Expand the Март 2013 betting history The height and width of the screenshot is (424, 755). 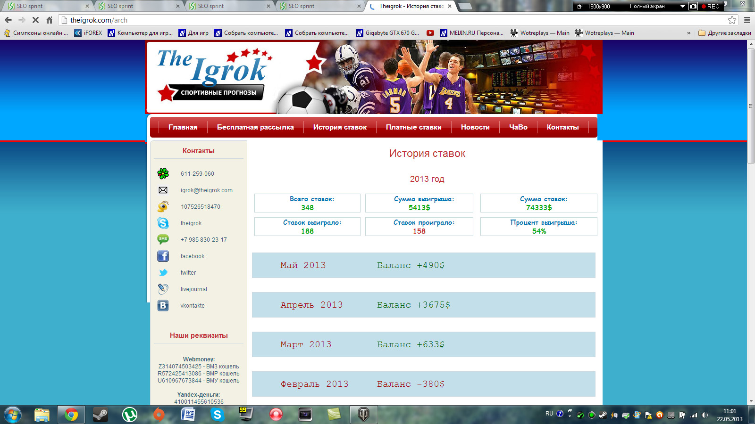point(424,344)
